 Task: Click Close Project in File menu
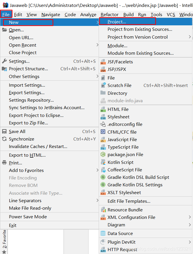coord(49,52)
